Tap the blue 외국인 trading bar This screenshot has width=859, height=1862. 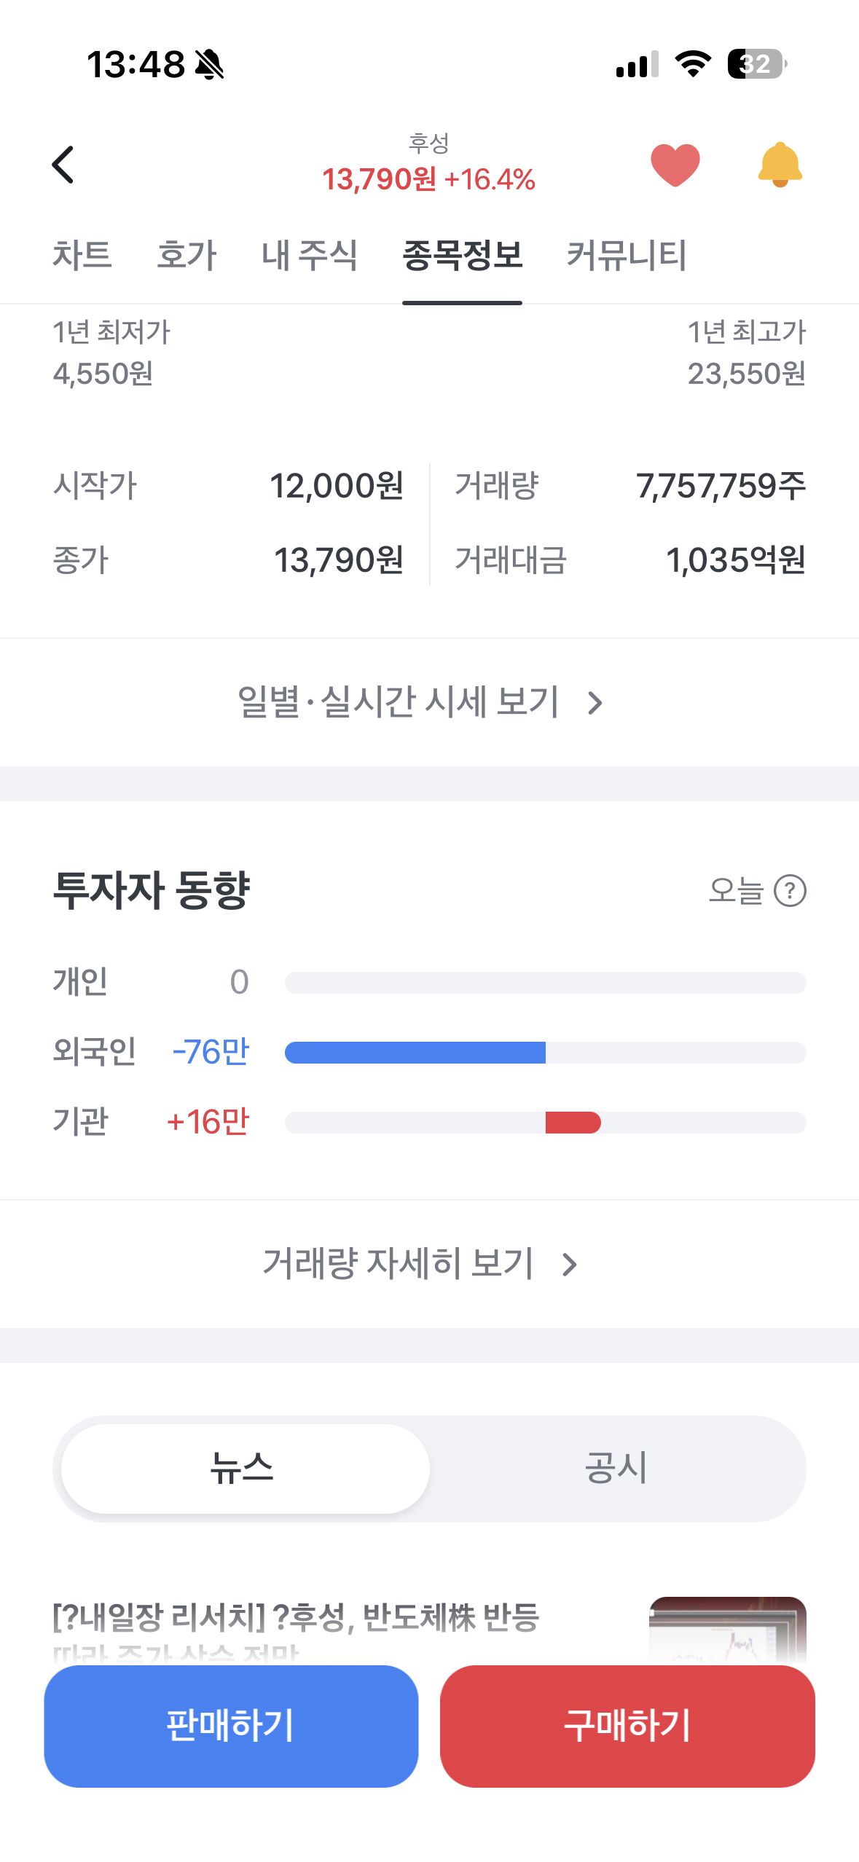pyautogui.click(x=415, y=1053)
